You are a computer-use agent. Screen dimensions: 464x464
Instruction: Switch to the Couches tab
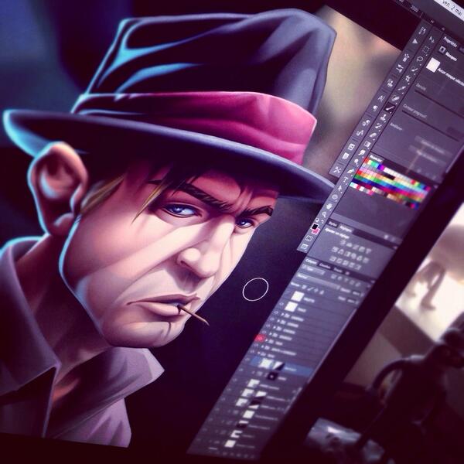click(326, 266)
